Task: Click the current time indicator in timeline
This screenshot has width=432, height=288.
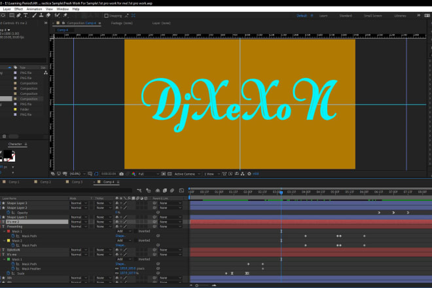Action: (281, 192)
